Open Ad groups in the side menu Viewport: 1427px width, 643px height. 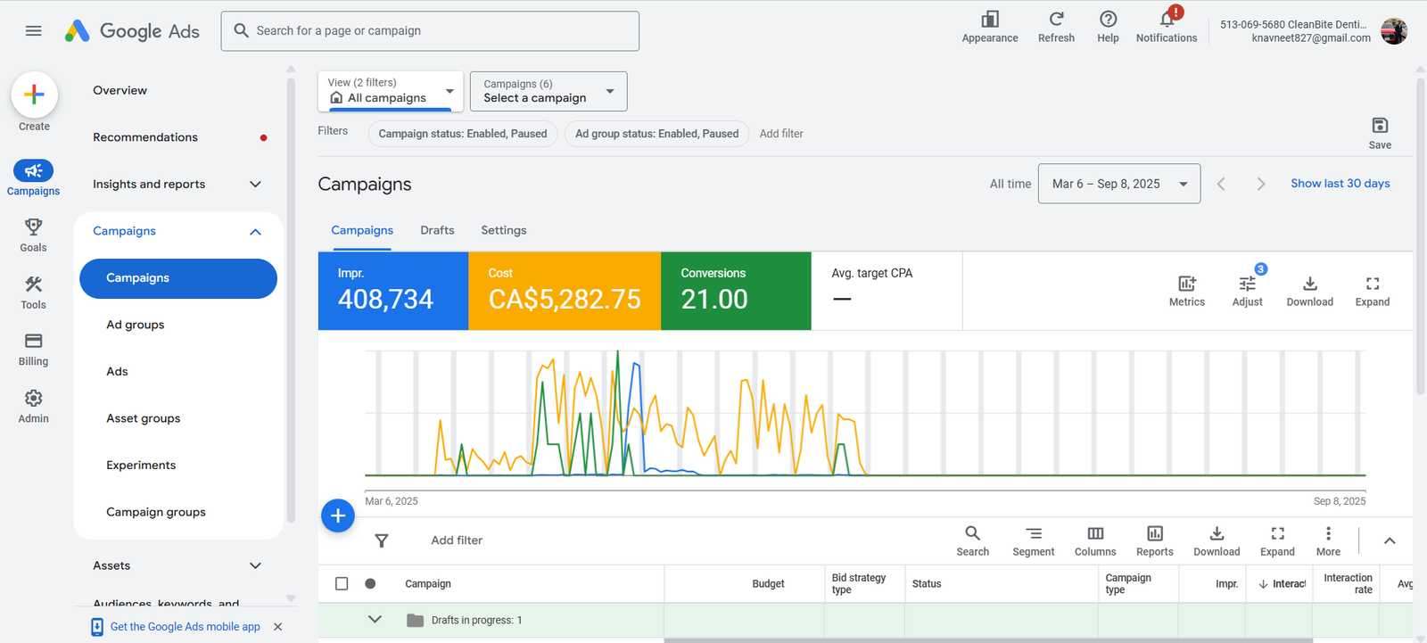(136, 325)
